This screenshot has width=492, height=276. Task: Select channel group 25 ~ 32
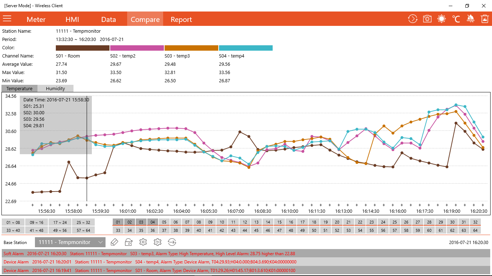pos(84,222)
